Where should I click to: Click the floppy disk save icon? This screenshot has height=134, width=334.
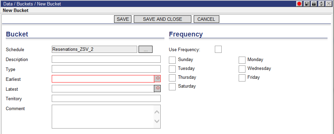306,4
